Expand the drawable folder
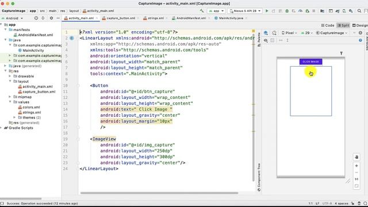368x207 pixels. [x=10, y=76]
